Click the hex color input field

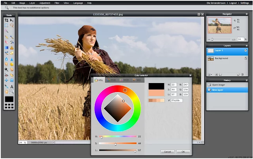pos(177,100)
